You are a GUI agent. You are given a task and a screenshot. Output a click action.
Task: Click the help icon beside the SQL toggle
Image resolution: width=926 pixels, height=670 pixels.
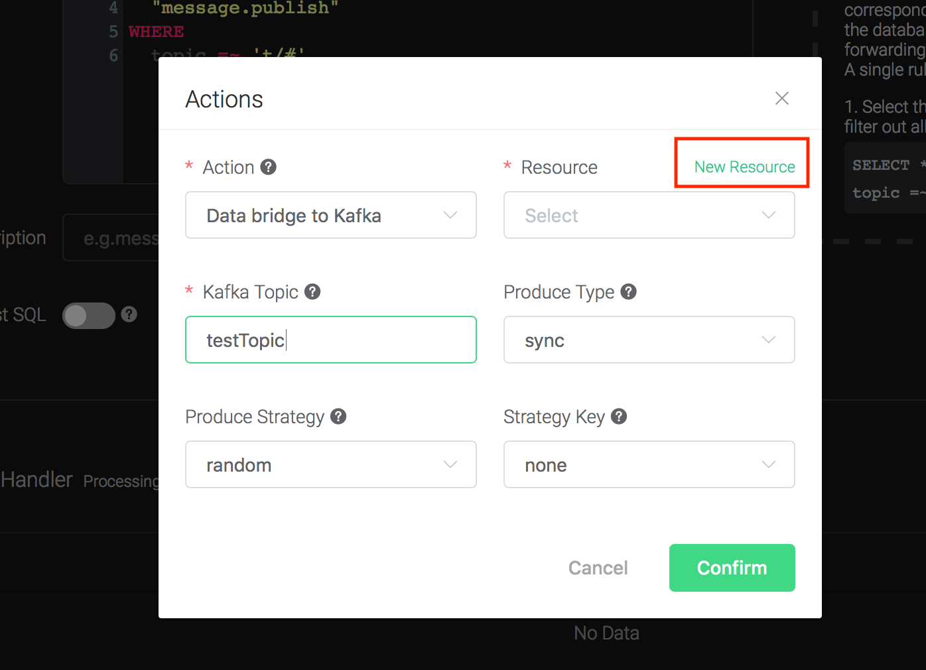click(129, 314)
